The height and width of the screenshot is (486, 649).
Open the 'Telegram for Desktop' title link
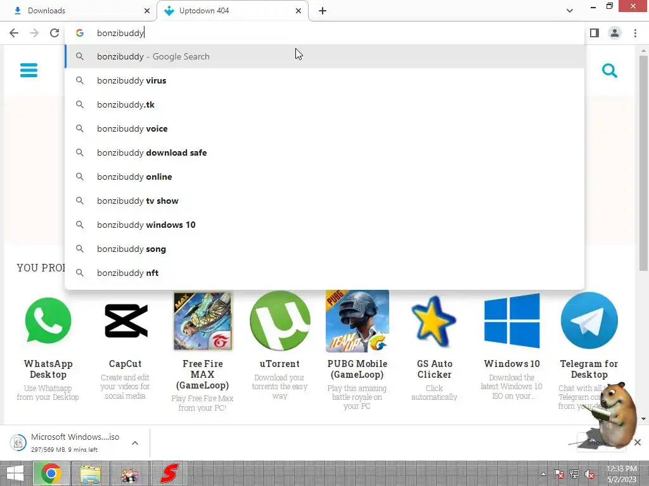click(x=589, y=369)
